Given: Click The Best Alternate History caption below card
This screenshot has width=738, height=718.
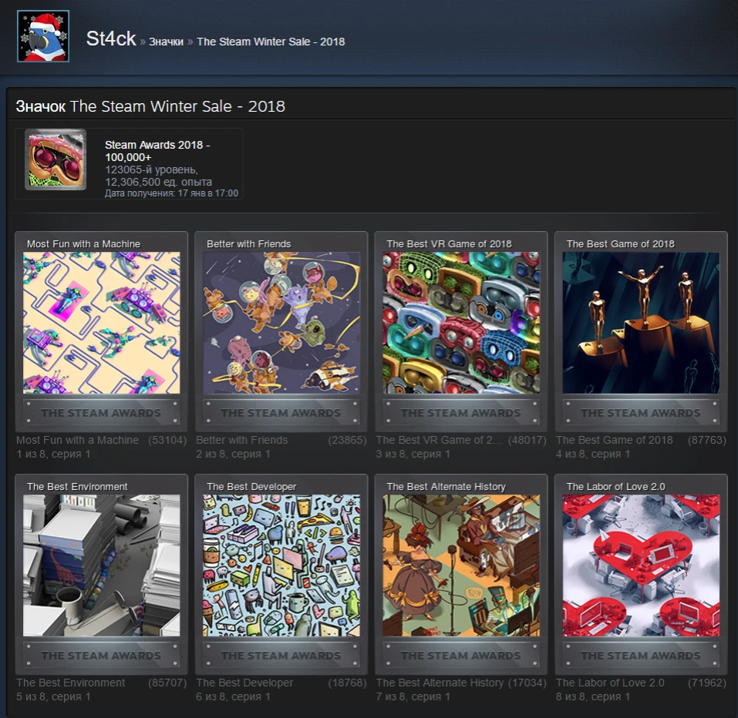Looking at the screenshot, I should tap(440, 683).
